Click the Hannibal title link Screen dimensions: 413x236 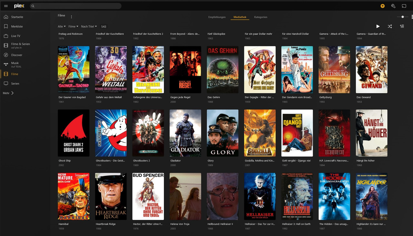click(64, 224)
